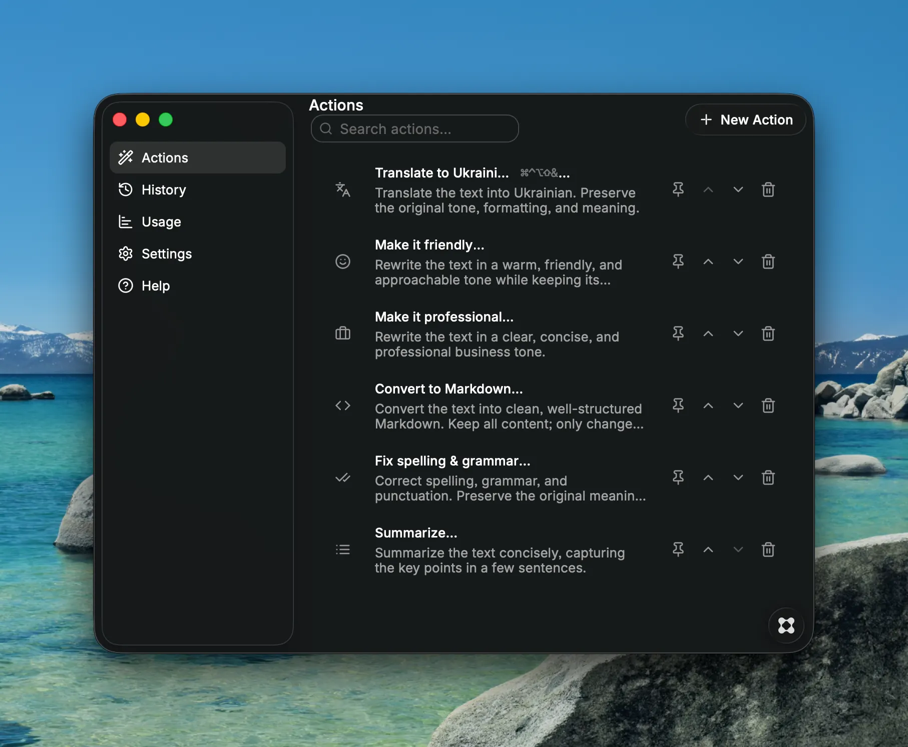Minimize the window with yellow button
Viewport: 908px width, 747px height.
pos(143,119)
